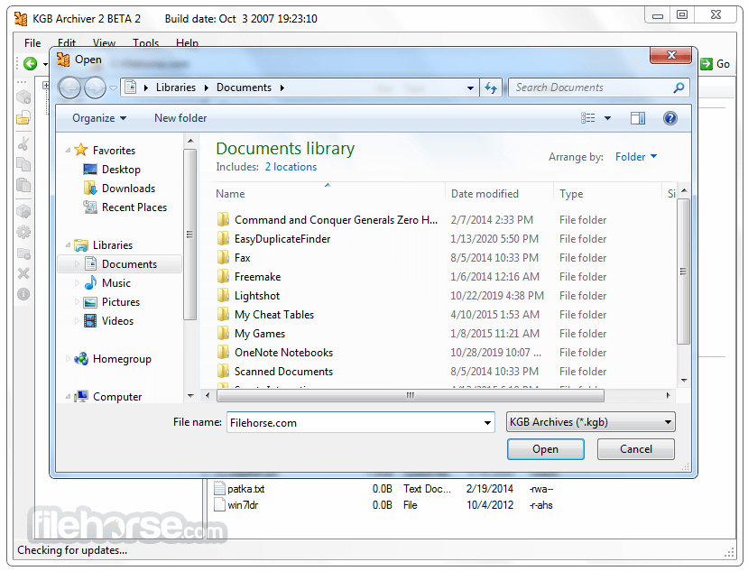This screenshot has height=571, width=748.
Task: Select the Music library
Action: tap(115, 283)
